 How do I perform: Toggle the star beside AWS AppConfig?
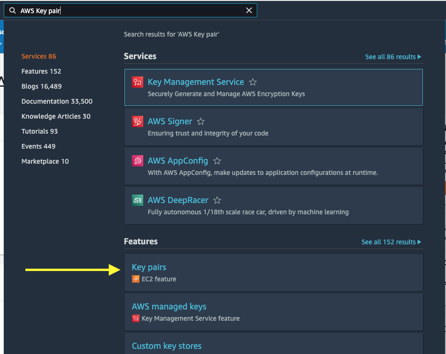click(x=217, y=160)
